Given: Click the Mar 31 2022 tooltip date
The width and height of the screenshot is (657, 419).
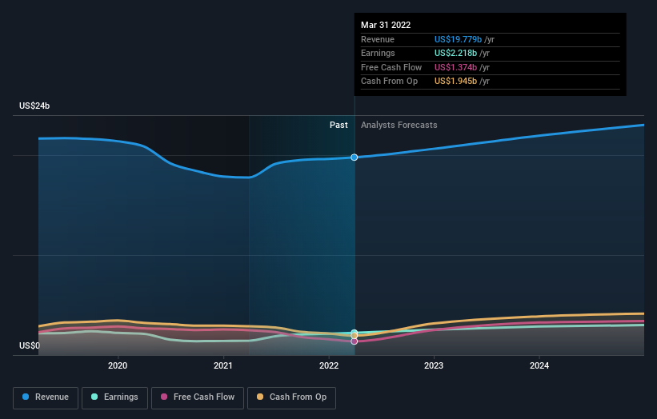Looking at the screenshot, I should point(386,25).
